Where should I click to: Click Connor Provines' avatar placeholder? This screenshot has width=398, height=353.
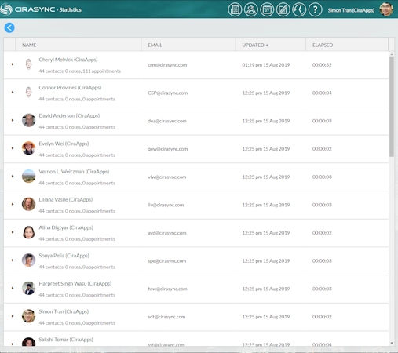(x=28, y=92)
